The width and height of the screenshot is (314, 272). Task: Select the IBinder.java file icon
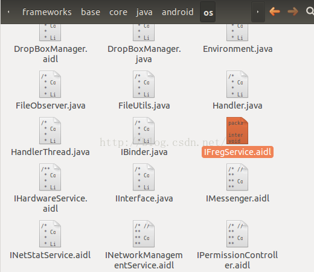click(x=144, y=131)
